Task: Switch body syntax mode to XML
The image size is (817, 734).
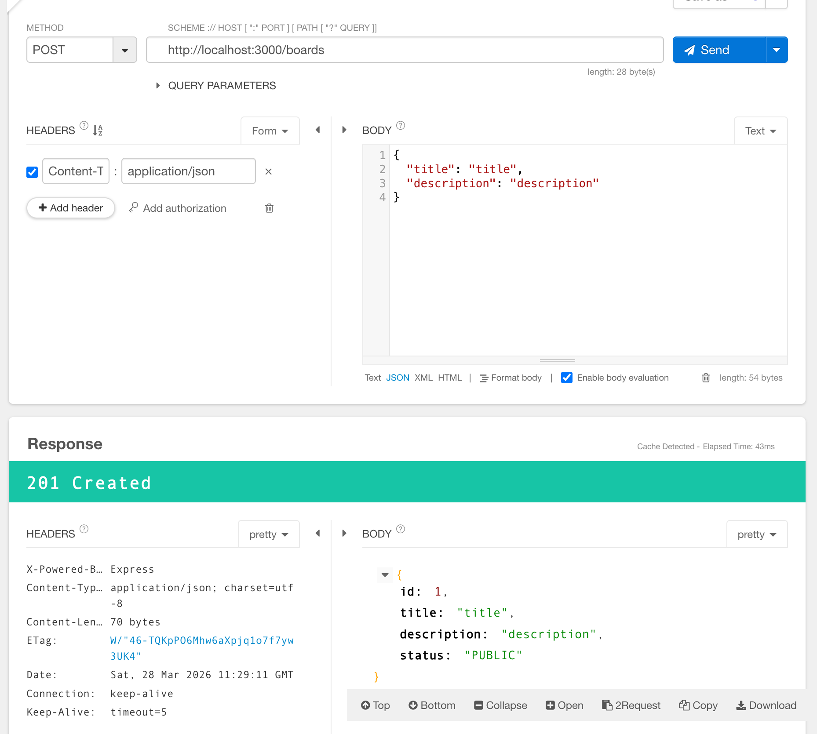Action: tap(423, 378)
